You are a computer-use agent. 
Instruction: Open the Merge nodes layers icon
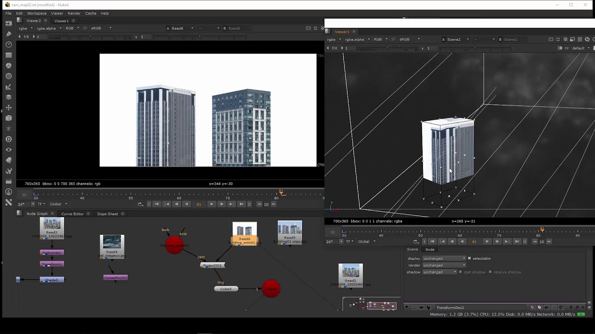coord(8,97)
